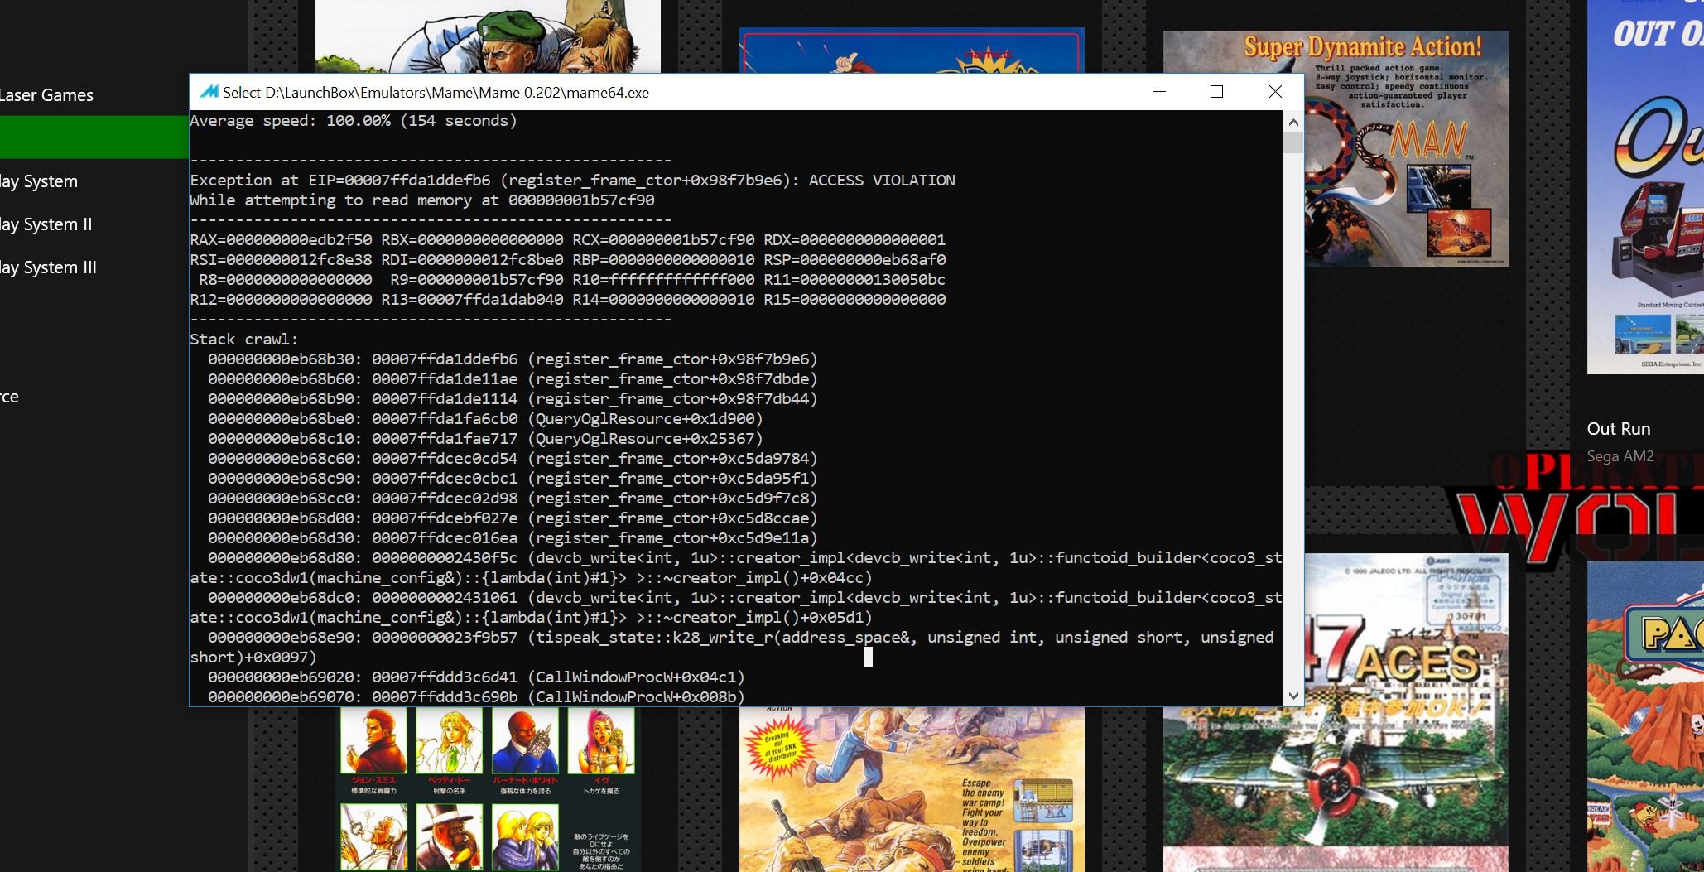Click the QueryOglResource+0x1d900 stack line
The image size is (1704, 872).
485,419
